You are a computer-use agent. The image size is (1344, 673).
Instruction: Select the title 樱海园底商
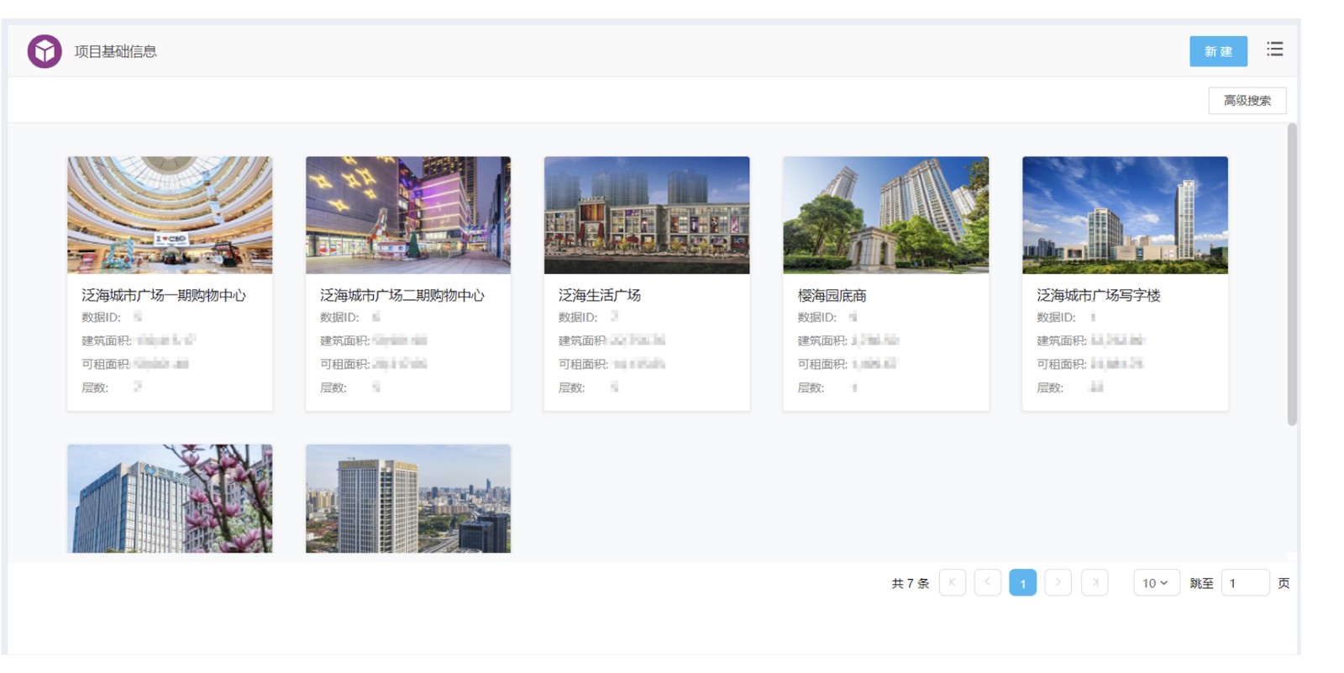(x=832, y=296)
